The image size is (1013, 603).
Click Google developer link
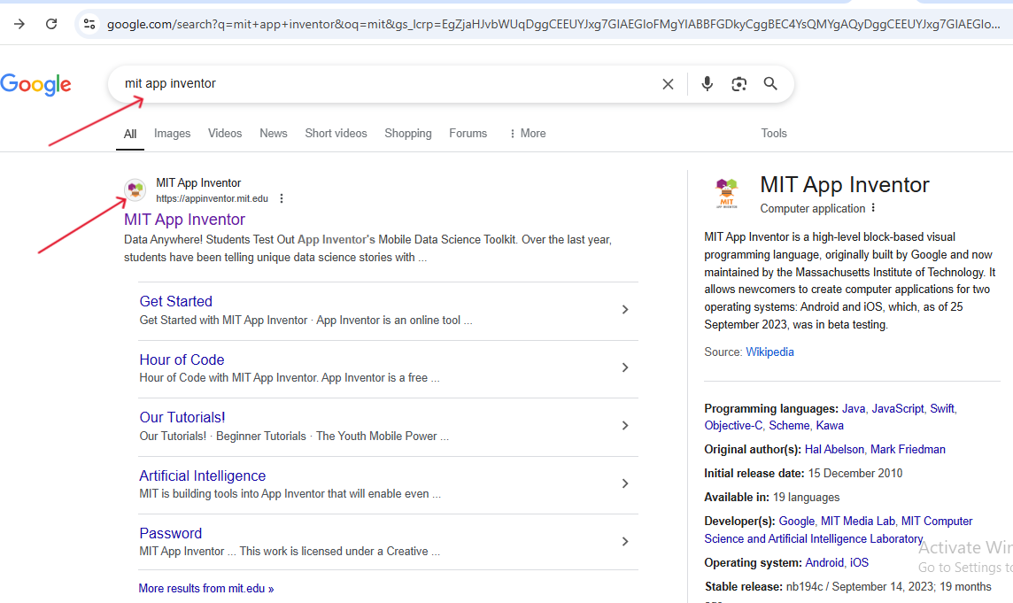(797, 521)
